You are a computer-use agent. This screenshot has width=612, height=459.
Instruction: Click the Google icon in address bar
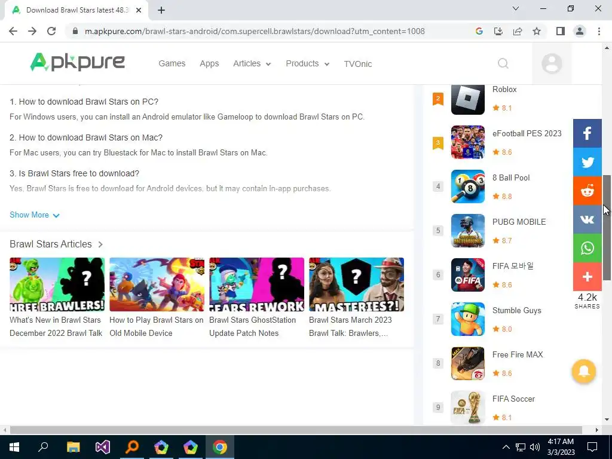479,31
